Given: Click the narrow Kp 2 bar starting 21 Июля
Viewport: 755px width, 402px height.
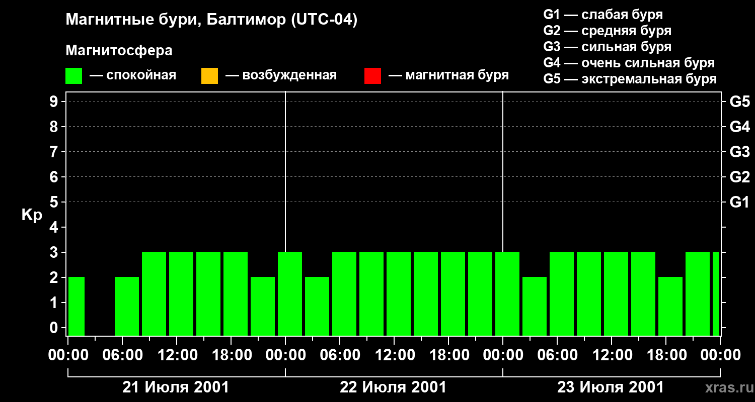Looking at the screenshot, I should 77,306.
